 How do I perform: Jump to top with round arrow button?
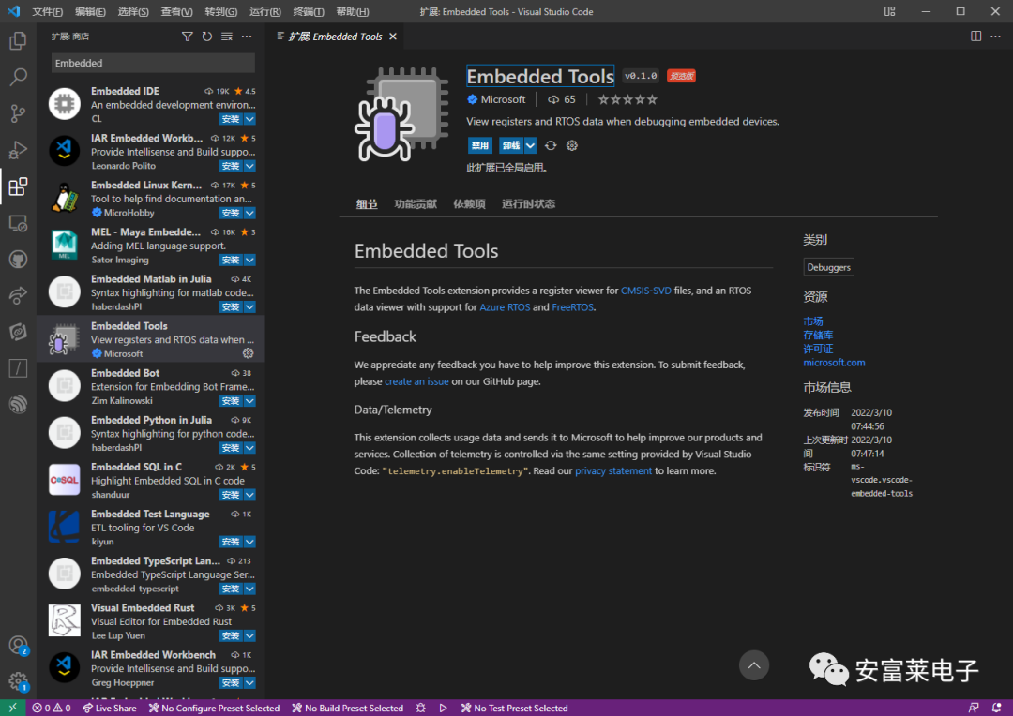point(754,665)
